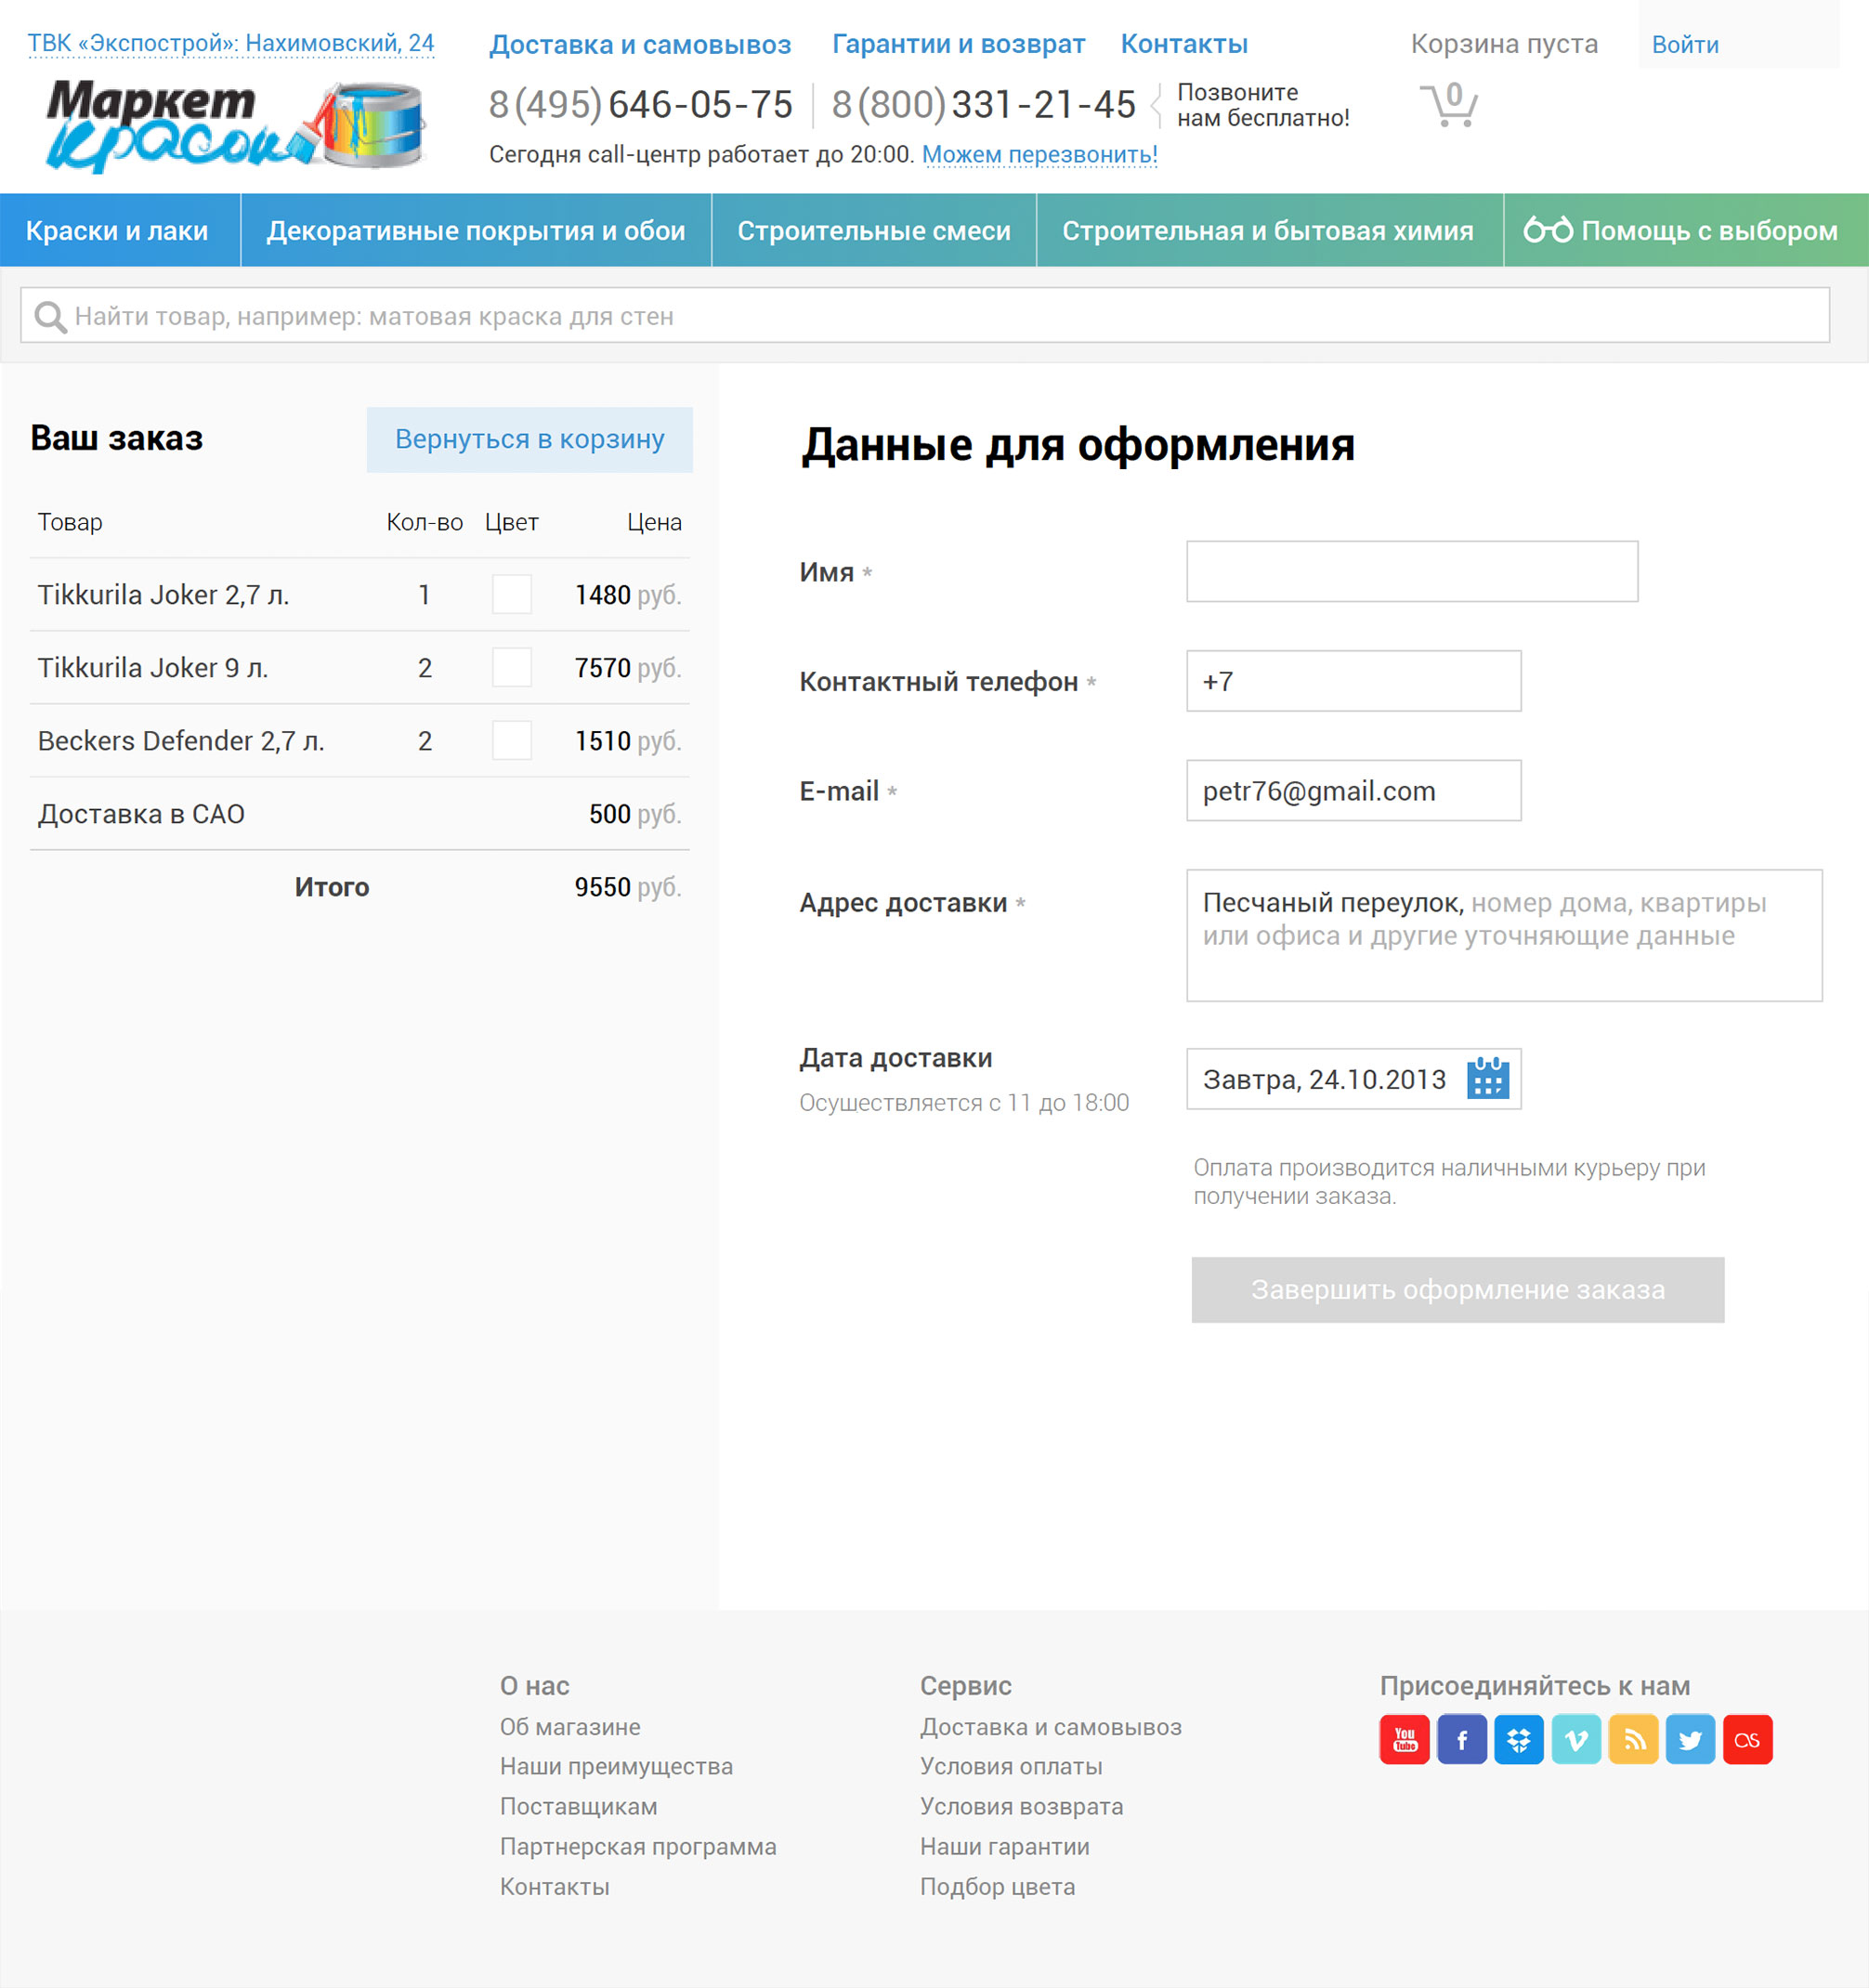Click the search magnifier icon

[x=50, y=317]
